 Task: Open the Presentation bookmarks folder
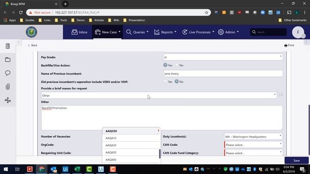(x=134, y=20)
